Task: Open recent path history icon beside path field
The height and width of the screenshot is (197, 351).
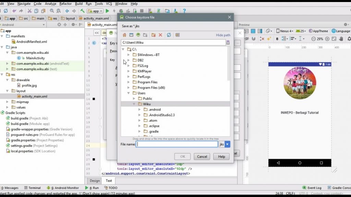Action: (228, 42)
